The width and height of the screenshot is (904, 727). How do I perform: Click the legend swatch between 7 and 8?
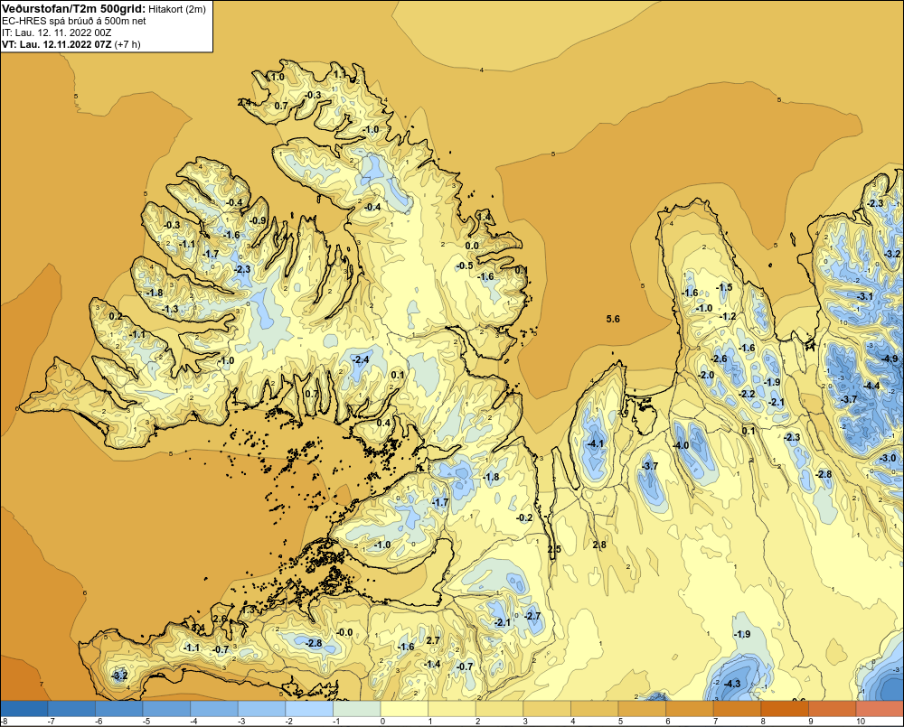737,708
